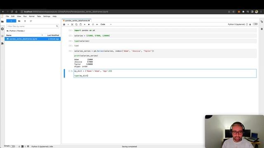Open the Help menu
Image resolution: width=264 pixels, height=148 pixels.
(x=54, y=16)
